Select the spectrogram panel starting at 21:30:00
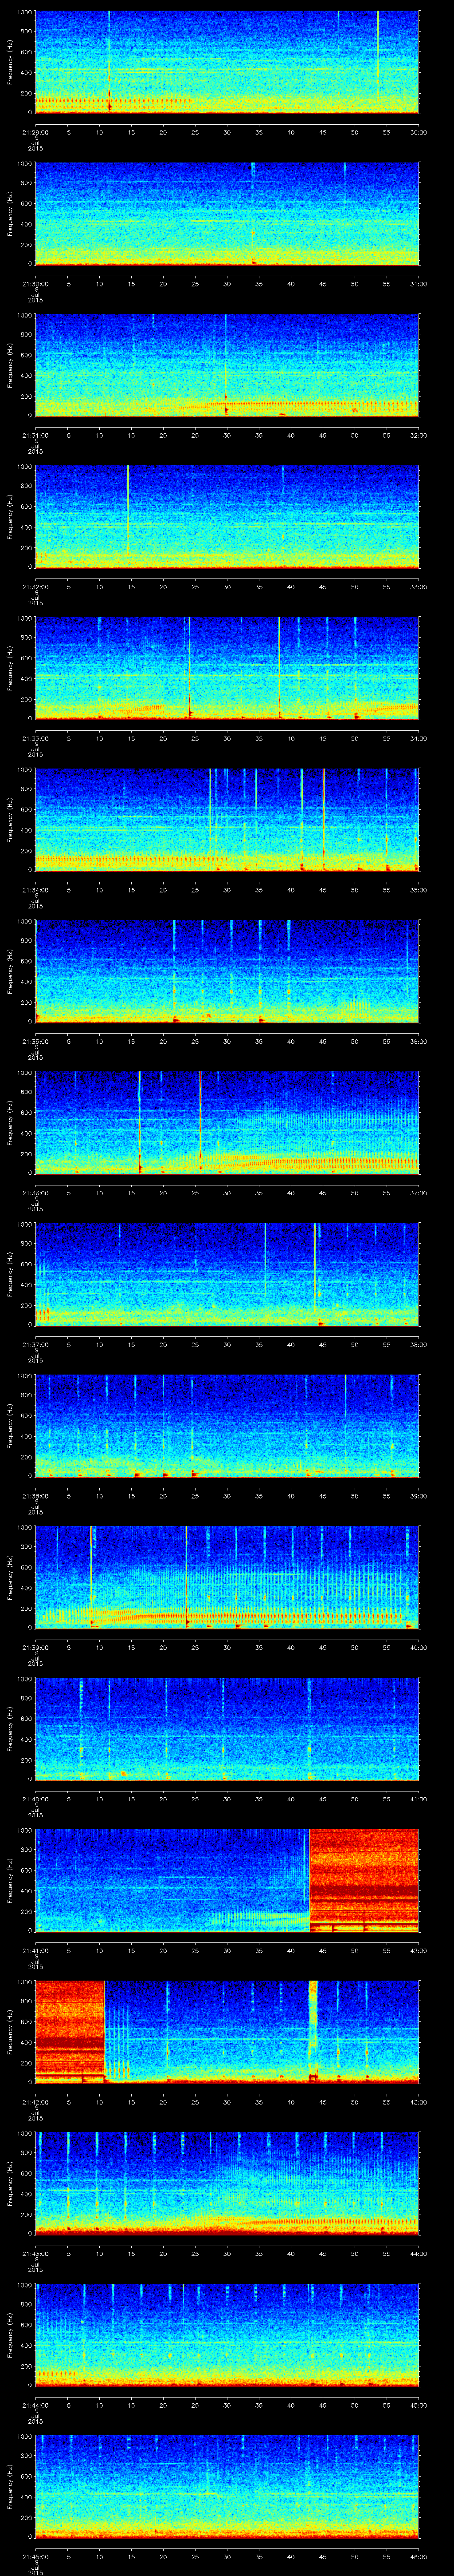Viewport: 454px width, 2576px height. coord(227,214)
